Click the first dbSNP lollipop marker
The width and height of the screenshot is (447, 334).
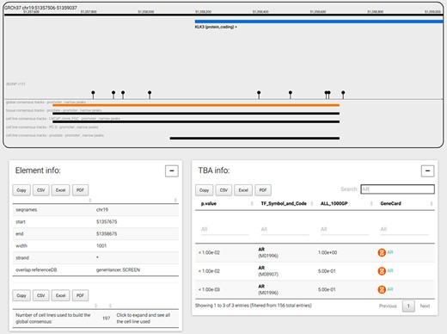(93, 94)
